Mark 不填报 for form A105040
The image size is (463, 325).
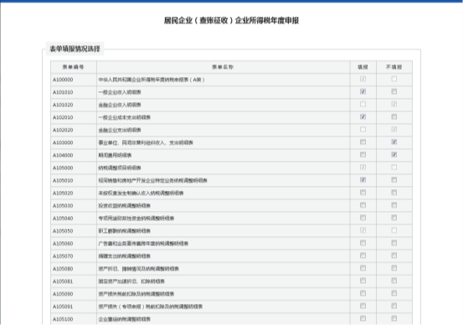click(x=394, y=218)
